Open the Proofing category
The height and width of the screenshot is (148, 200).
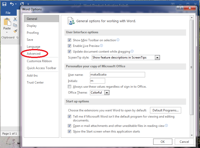point(41,33)
